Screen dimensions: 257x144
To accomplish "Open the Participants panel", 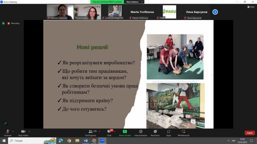I will (91, 133).
